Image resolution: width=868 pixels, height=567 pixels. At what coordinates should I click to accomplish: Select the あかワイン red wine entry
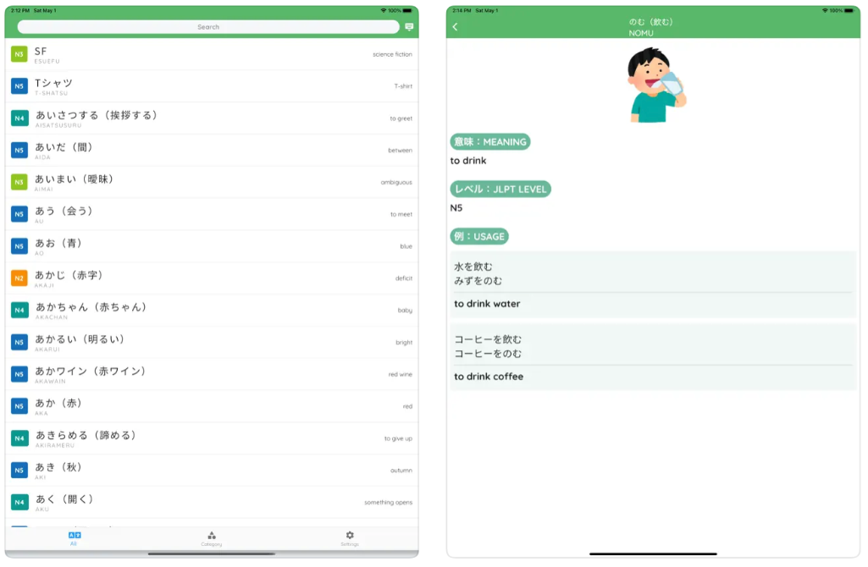click(212, 375)
